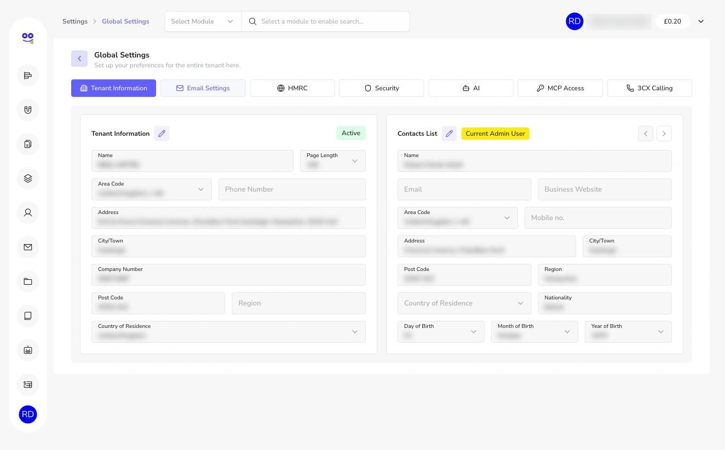The image size is (725, 450).
Task: Open the person icon in sidebar
Action: 28,213
